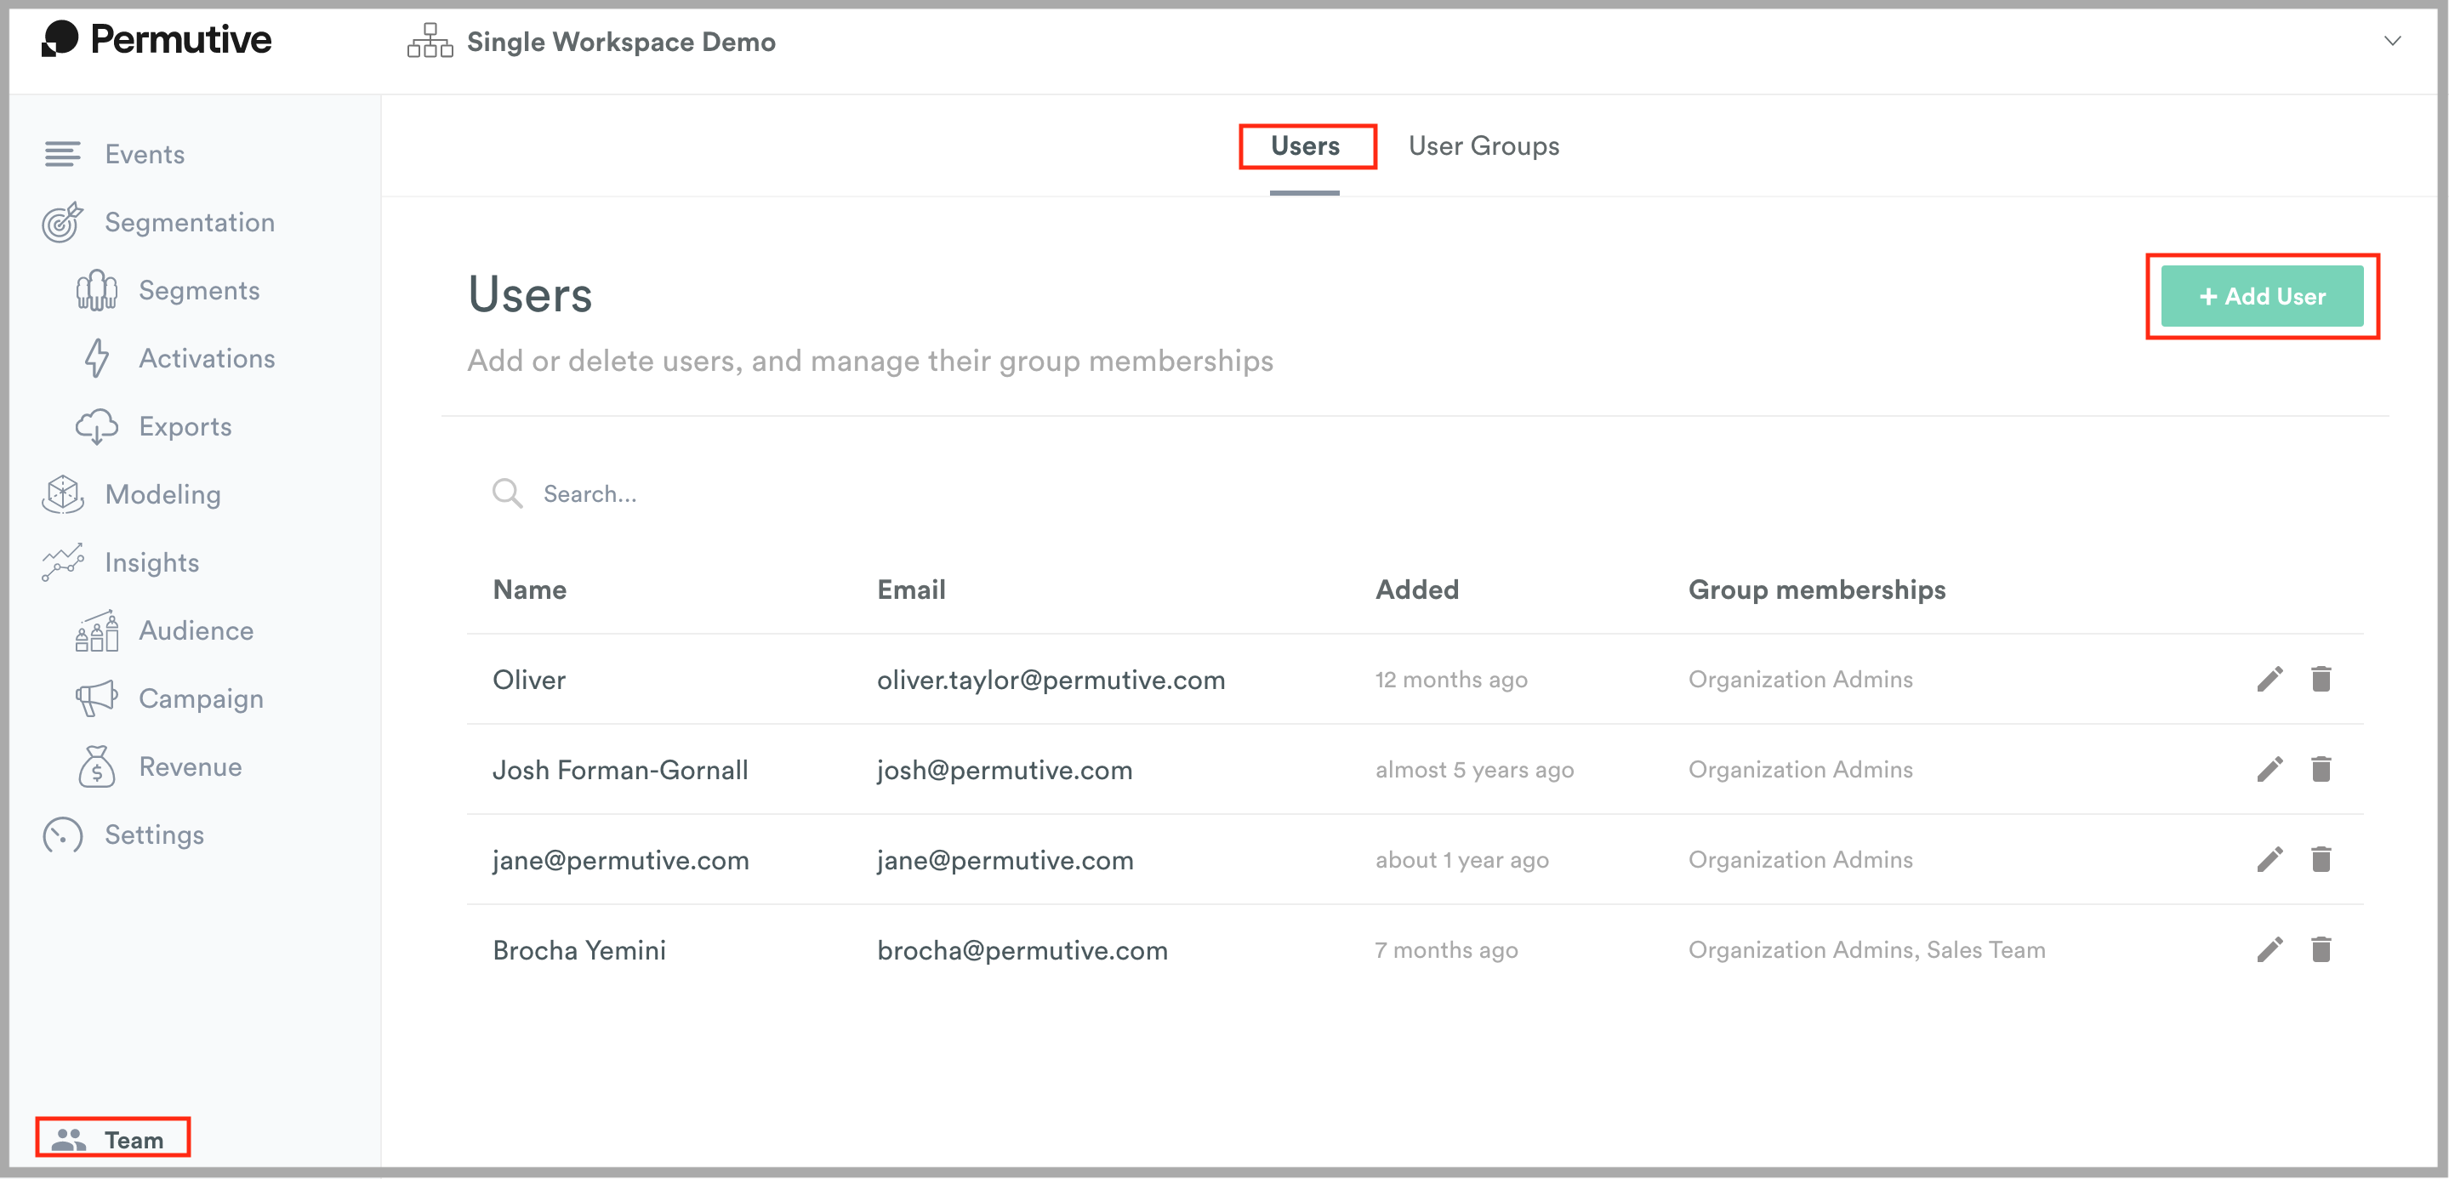Click the Team people icon
Viewport: 2449px width, 1179px height.
pyautogui.click(x=68, y=1139)
